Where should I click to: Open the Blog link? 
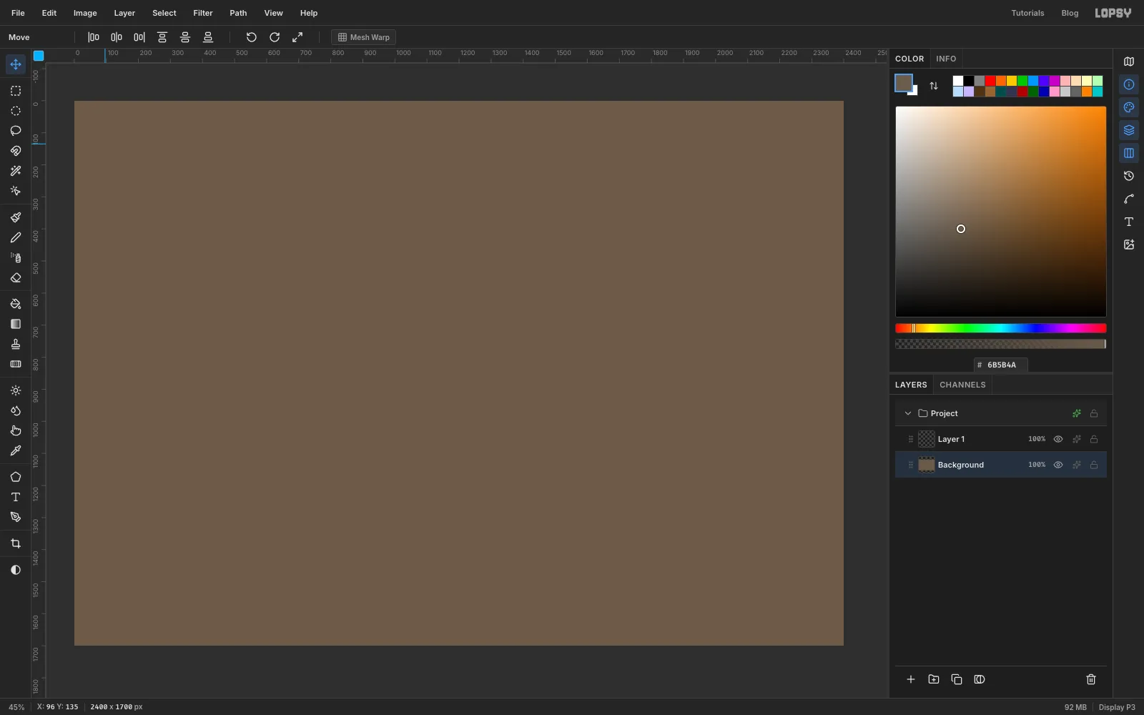[x=1070, y=13]
